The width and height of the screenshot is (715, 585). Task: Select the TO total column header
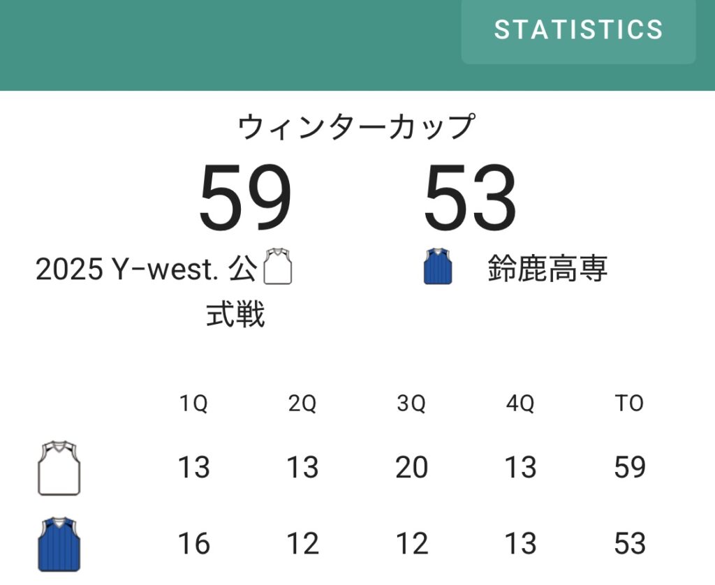click(629, 403)
